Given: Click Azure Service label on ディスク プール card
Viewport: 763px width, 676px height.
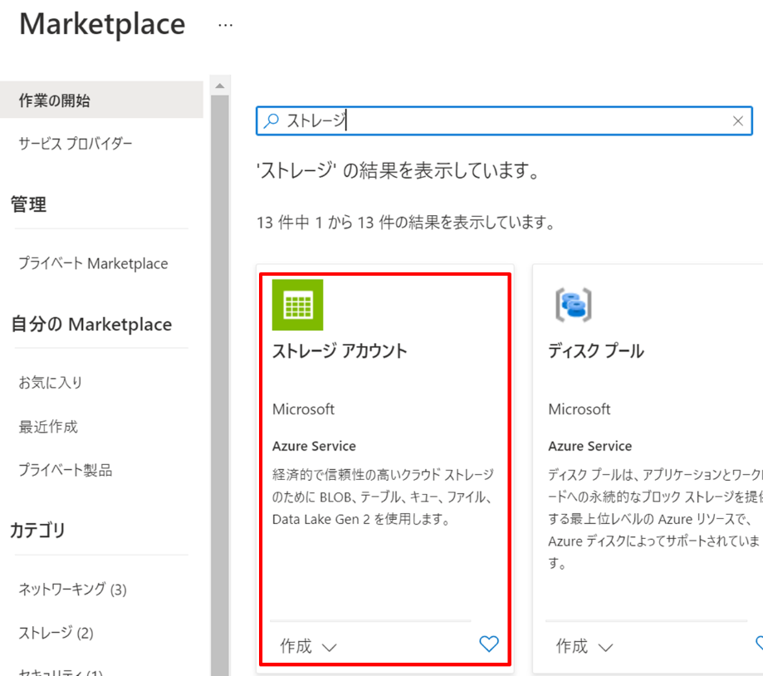Looking at the screenshot, I should click(589, 446).
